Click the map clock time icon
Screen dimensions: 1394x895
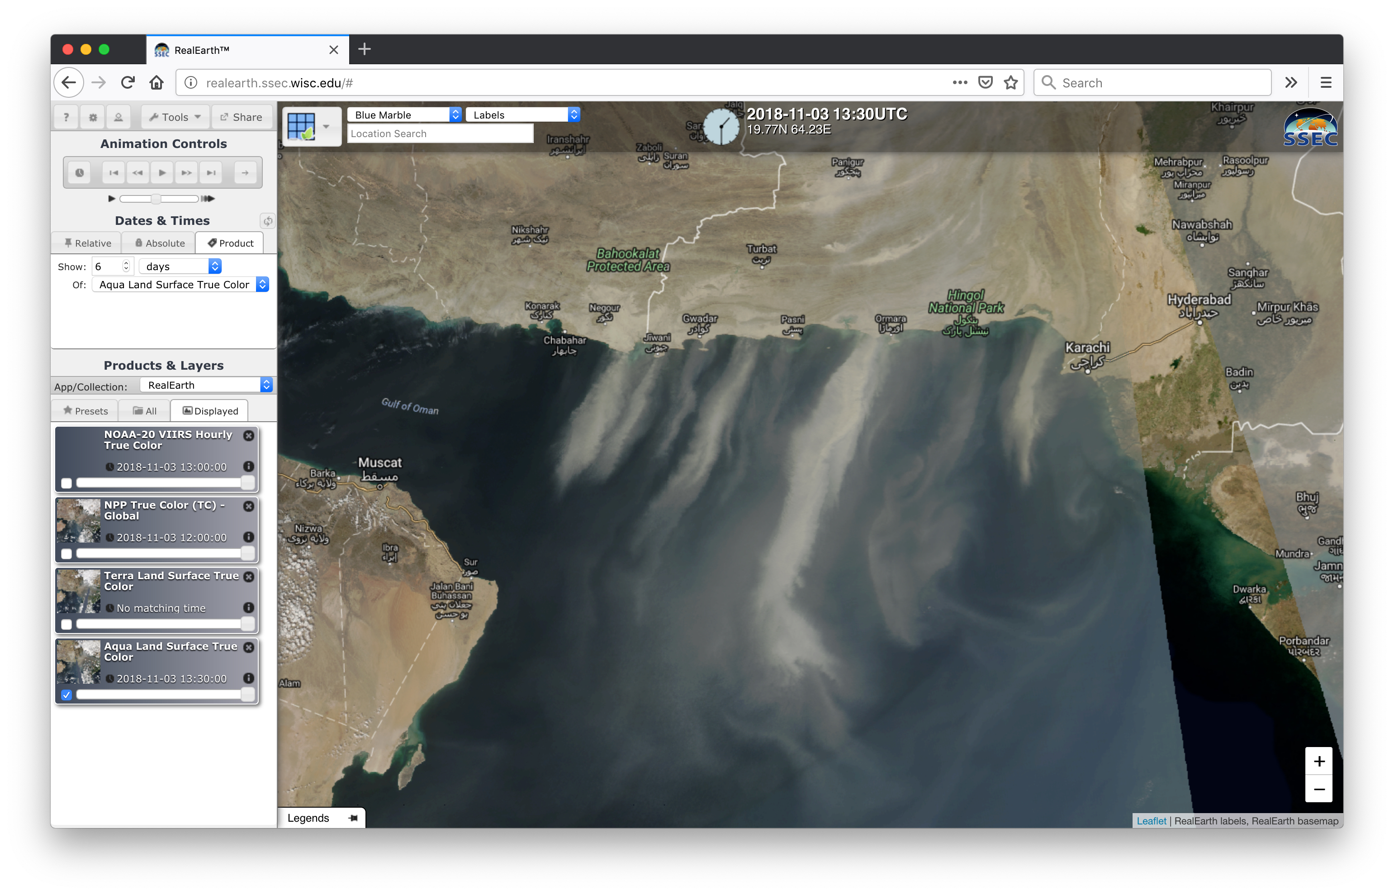click(721, 126)
